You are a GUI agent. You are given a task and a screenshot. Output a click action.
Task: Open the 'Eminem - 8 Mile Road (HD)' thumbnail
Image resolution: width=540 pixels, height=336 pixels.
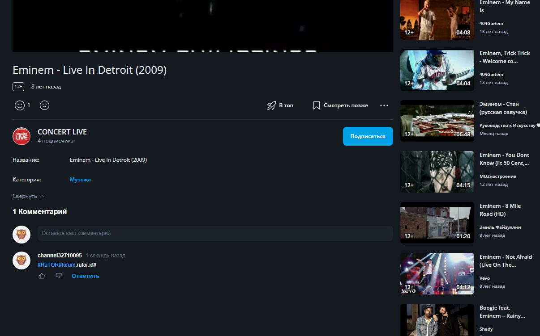[x=437, y=223]
